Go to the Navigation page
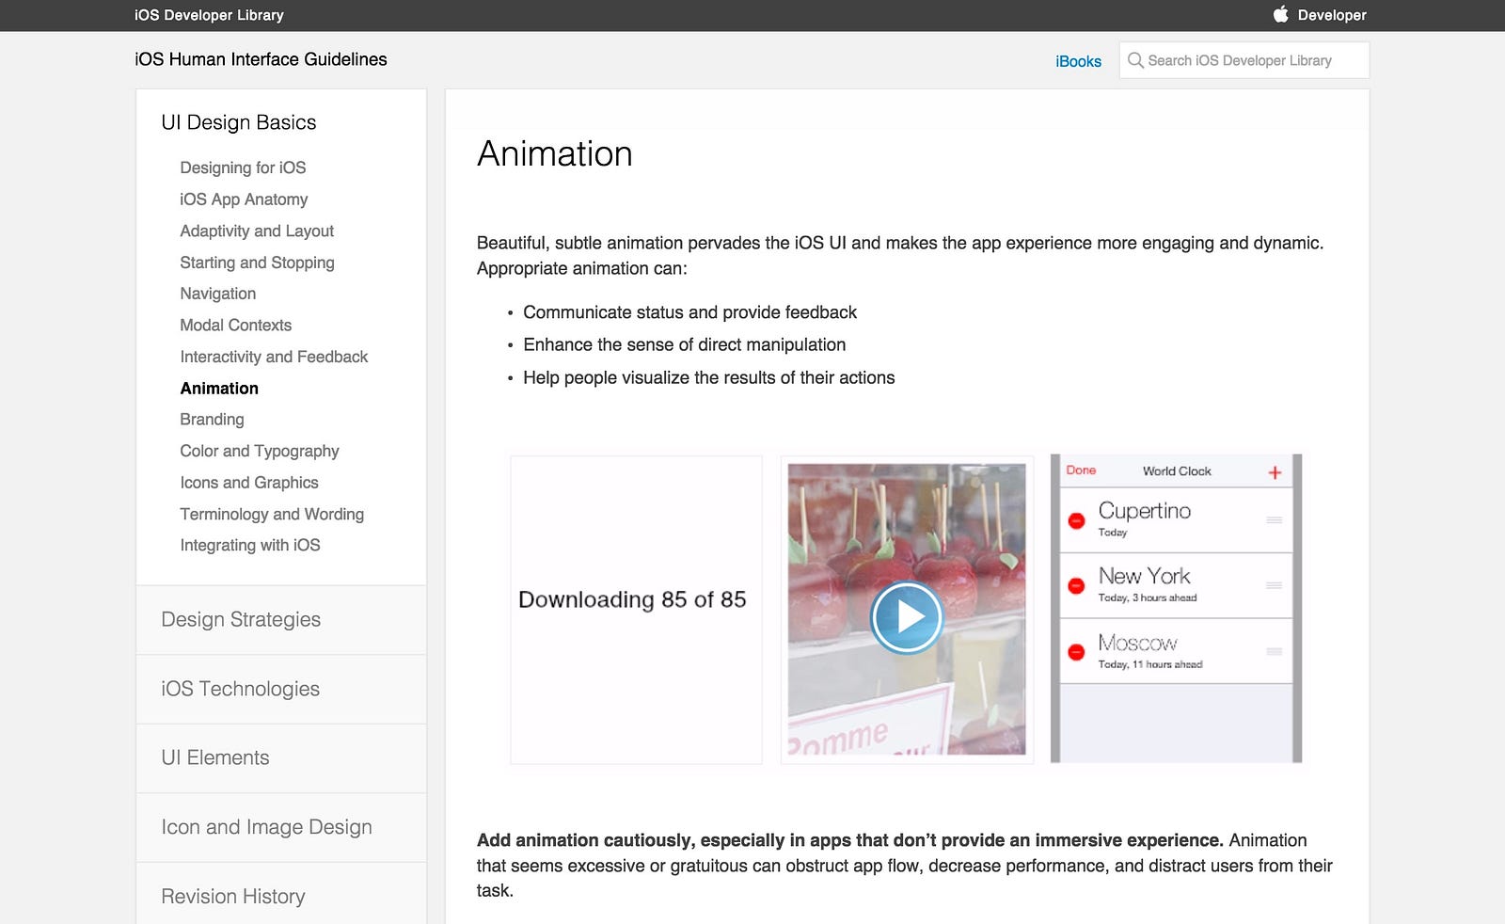1505x924 pixels. point(218,294)
